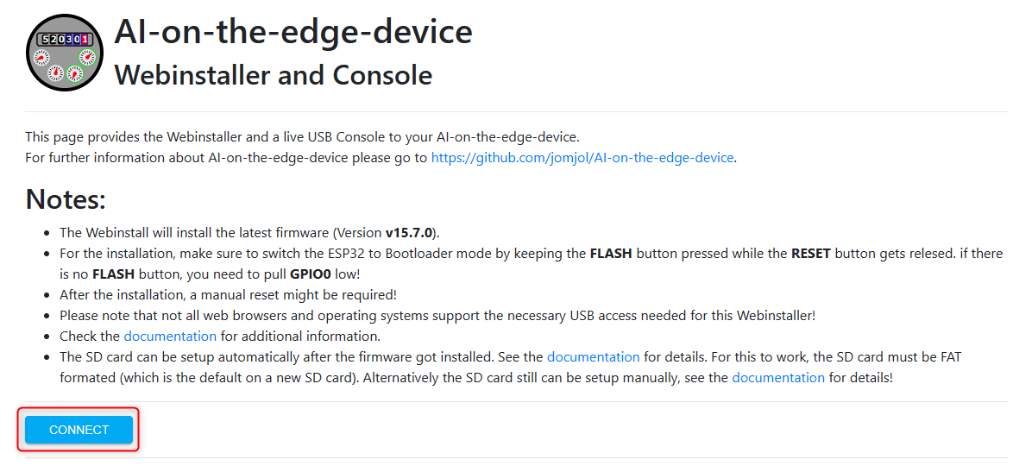
Task: Click the AI-on-the-edge-device meter logo
Action: [x=65, y=53]
